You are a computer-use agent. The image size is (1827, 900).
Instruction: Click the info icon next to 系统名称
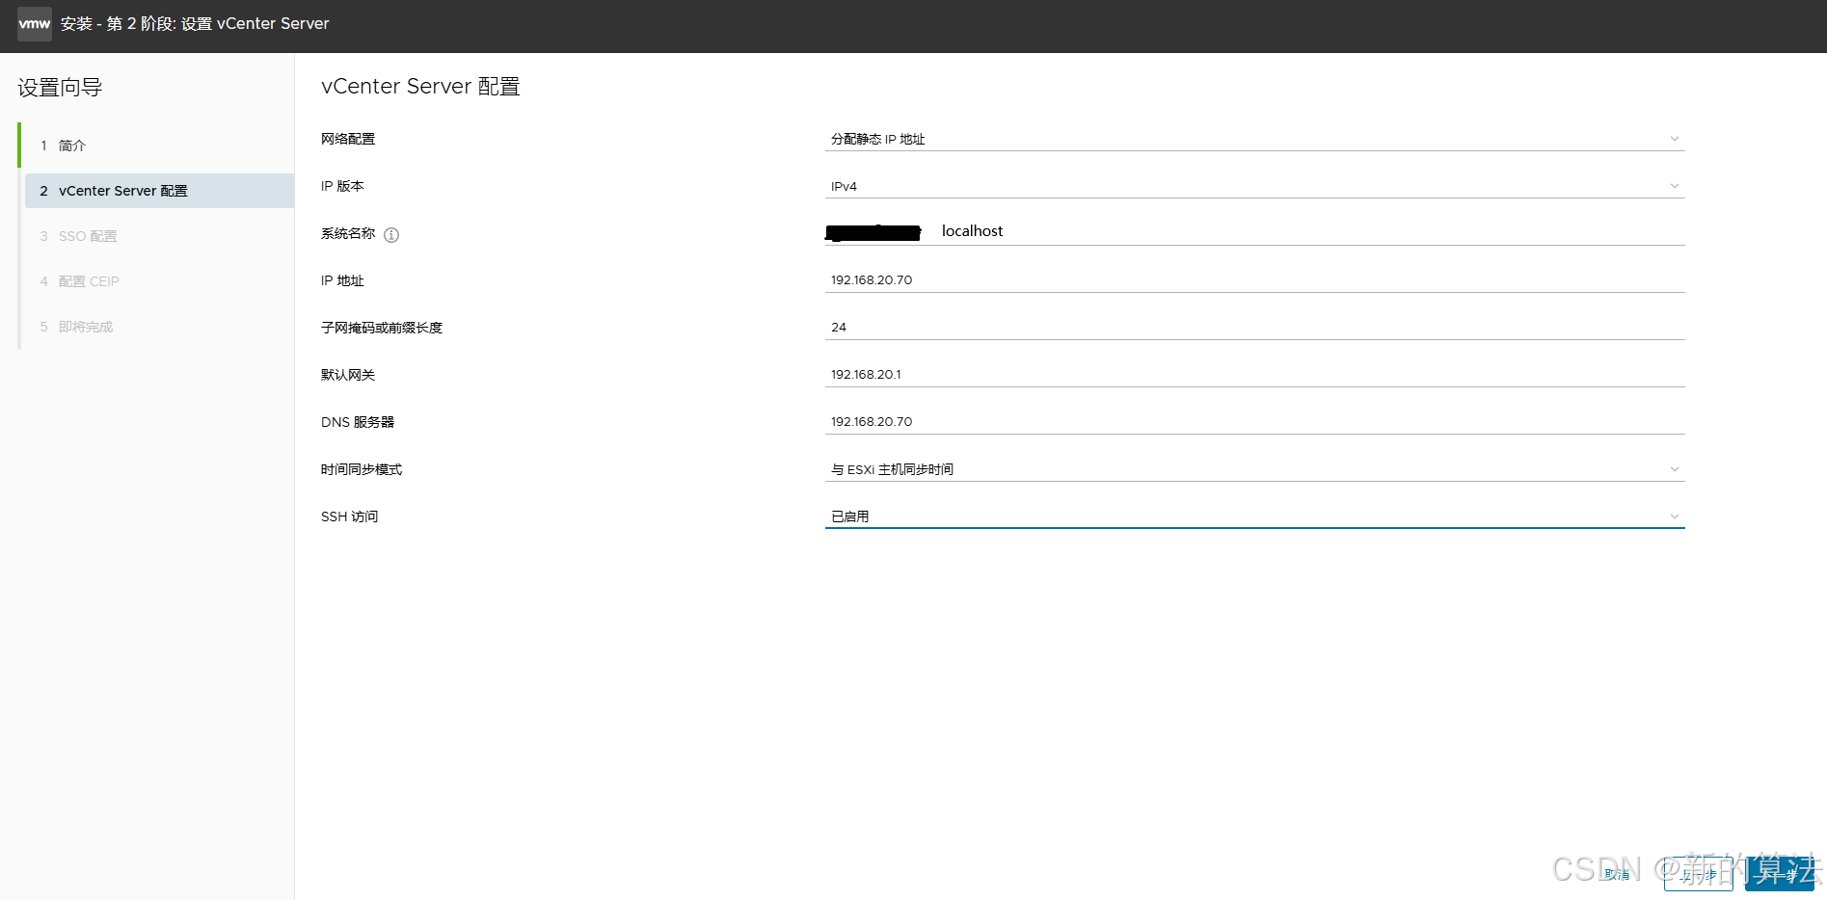click(391, 234)
